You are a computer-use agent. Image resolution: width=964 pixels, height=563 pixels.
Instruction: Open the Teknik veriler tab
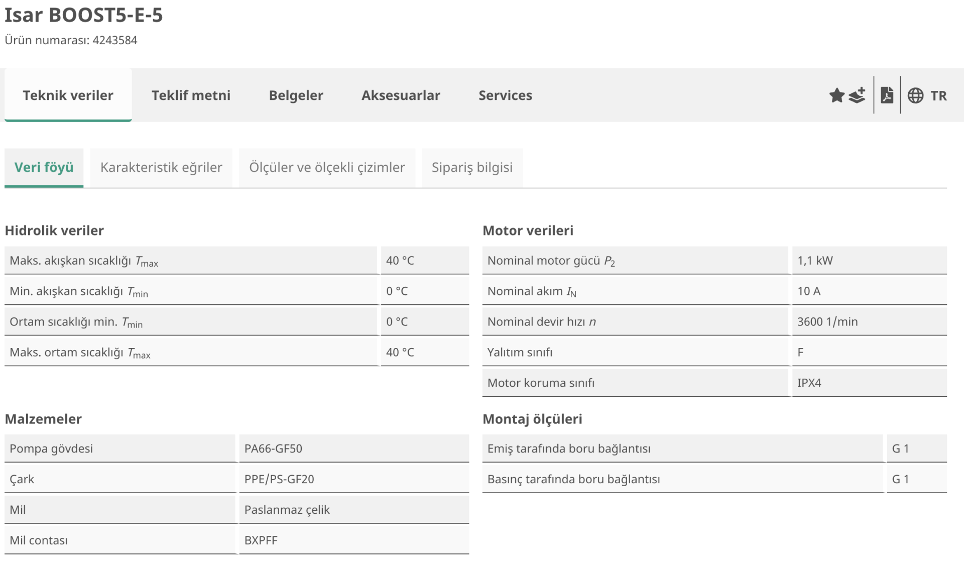pos(68,95)
